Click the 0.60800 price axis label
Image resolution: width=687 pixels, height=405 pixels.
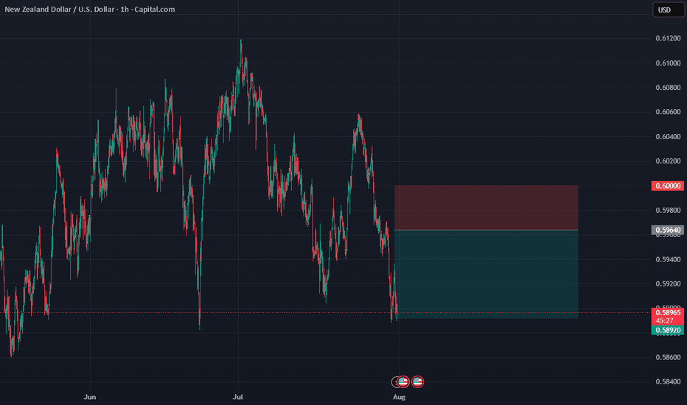(668, 88)
